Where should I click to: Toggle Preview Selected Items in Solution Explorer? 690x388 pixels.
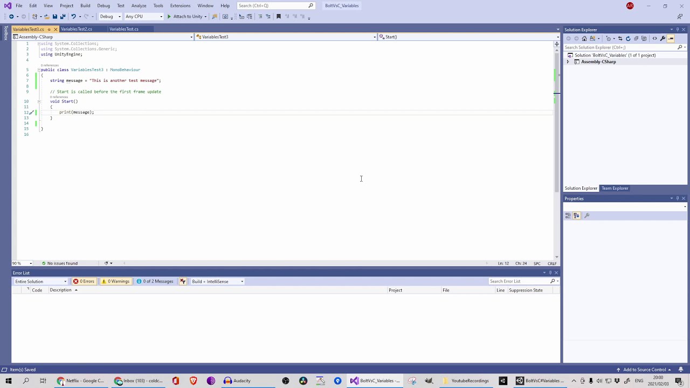point(671,39)
